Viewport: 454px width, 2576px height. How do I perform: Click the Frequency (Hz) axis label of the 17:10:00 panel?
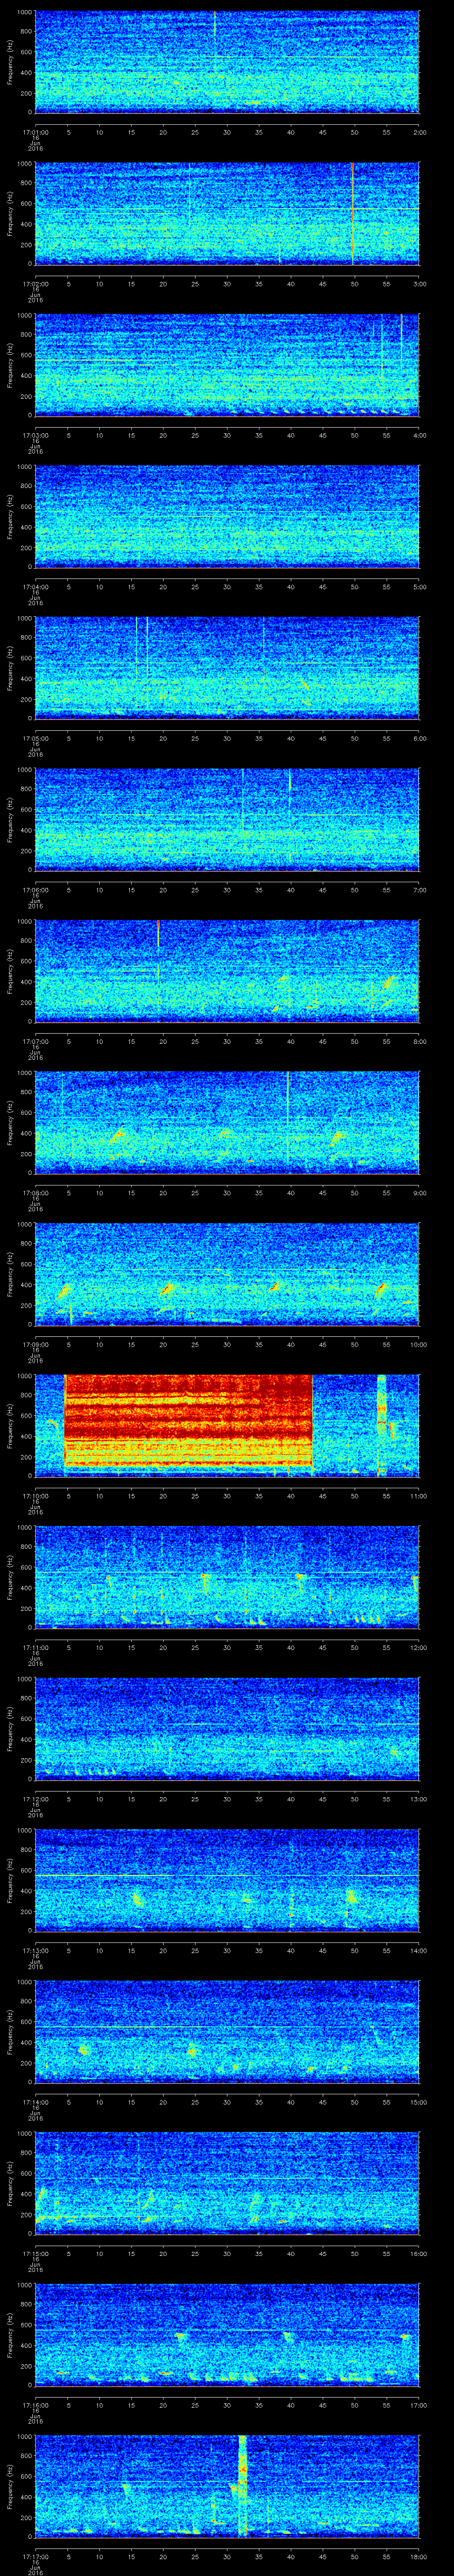click(10, 1426)
